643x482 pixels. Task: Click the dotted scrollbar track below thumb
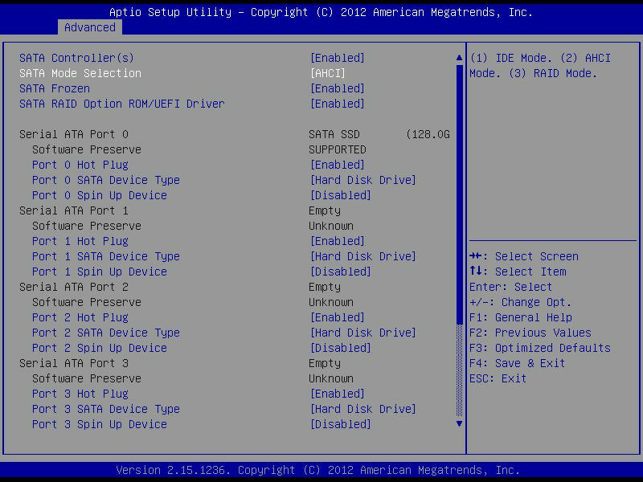(459, 370)
